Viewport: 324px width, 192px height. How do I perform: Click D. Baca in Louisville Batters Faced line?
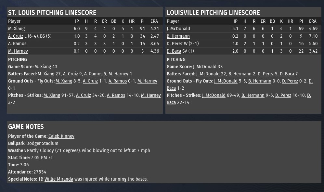click(x=287, y=74)
